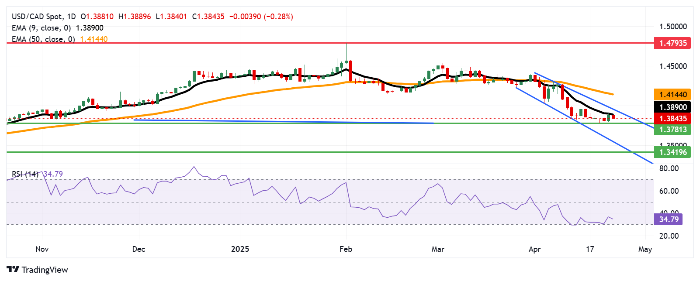The height and width of the screenshot is (281, 700).
Task: Click the RSI 60.00 scale label
Action: [x=669, y=191]
